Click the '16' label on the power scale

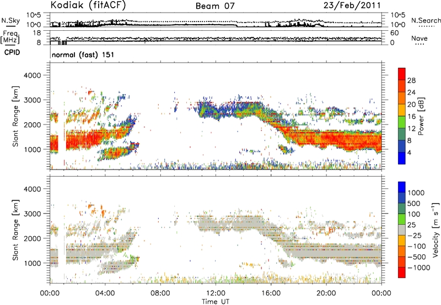point(411,117)
